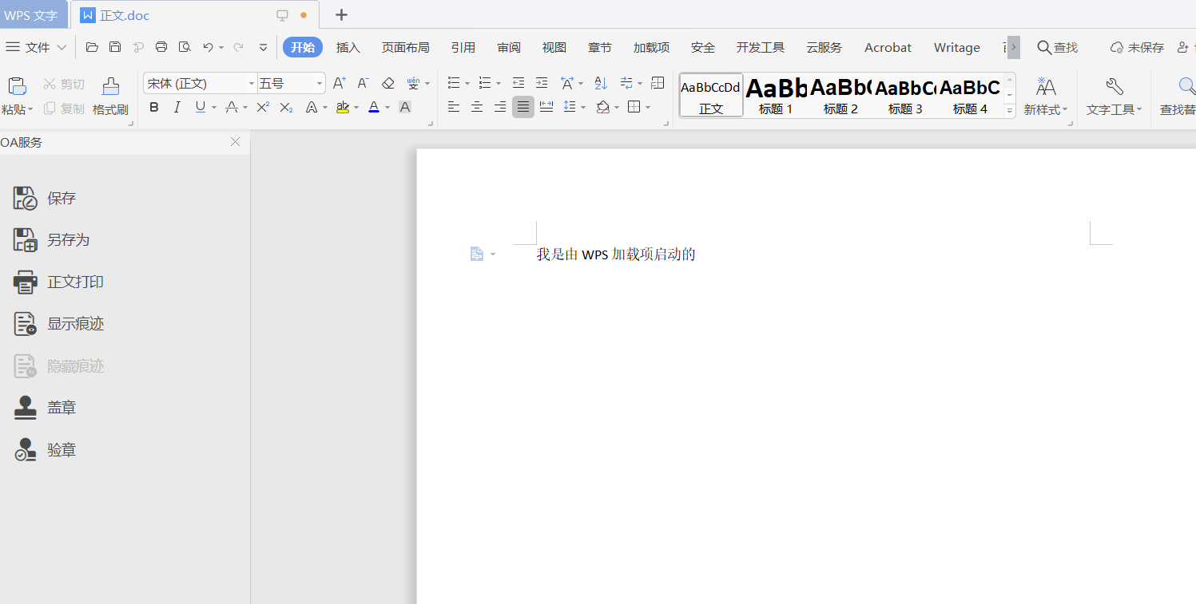Viewport: 1196px width, 604px height.
Task: Click the text highlight color button
Action: point(343,107)
